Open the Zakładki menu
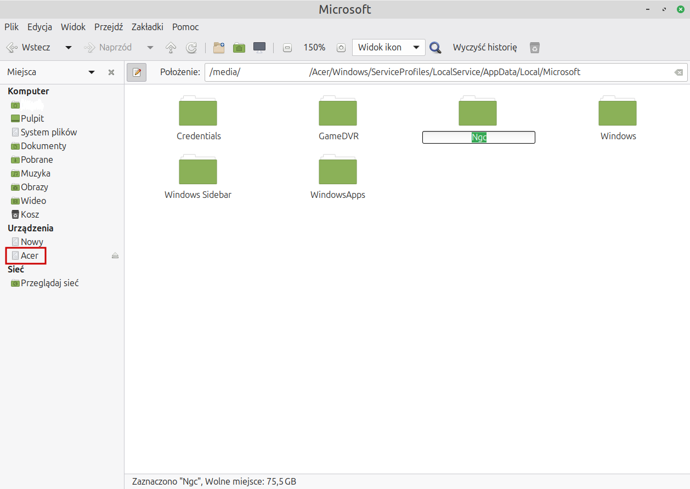This screenshot has height=489, width=690. (148, 27)
